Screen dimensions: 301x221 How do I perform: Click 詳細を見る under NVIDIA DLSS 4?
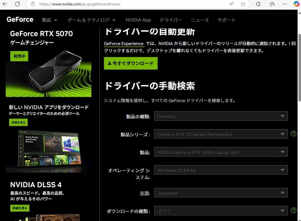[20, 208]
